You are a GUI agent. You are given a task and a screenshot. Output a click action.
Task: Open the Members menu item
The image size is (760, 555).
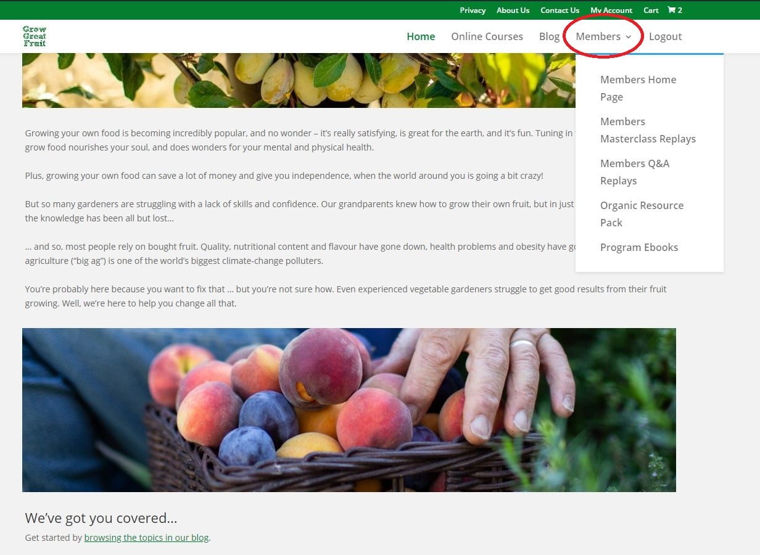click(598, 36)
